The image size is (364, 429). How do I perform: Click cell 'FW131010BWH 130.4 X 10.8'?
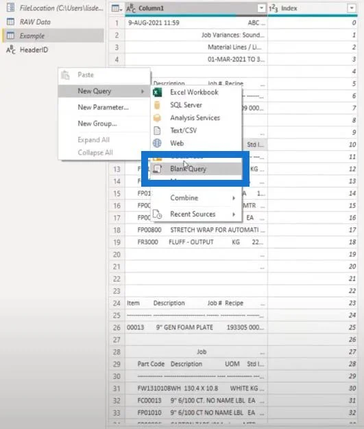tap(196, 389)
